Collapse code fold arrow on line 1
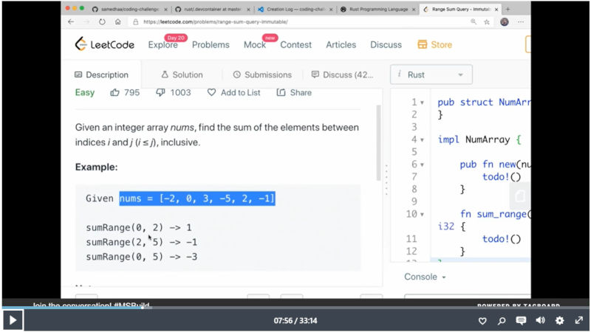 [422, 103]
